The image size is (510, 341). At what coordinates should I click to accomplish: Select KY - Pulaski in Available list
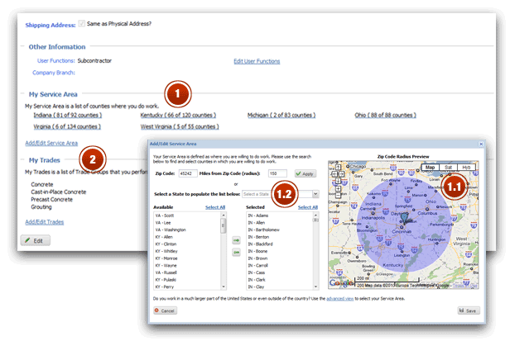pyautogui.click(x=187, y=280)
